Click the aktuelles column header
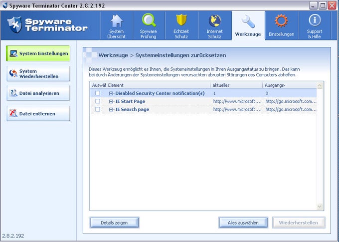 pyautogui.click(x=236, y=85)
